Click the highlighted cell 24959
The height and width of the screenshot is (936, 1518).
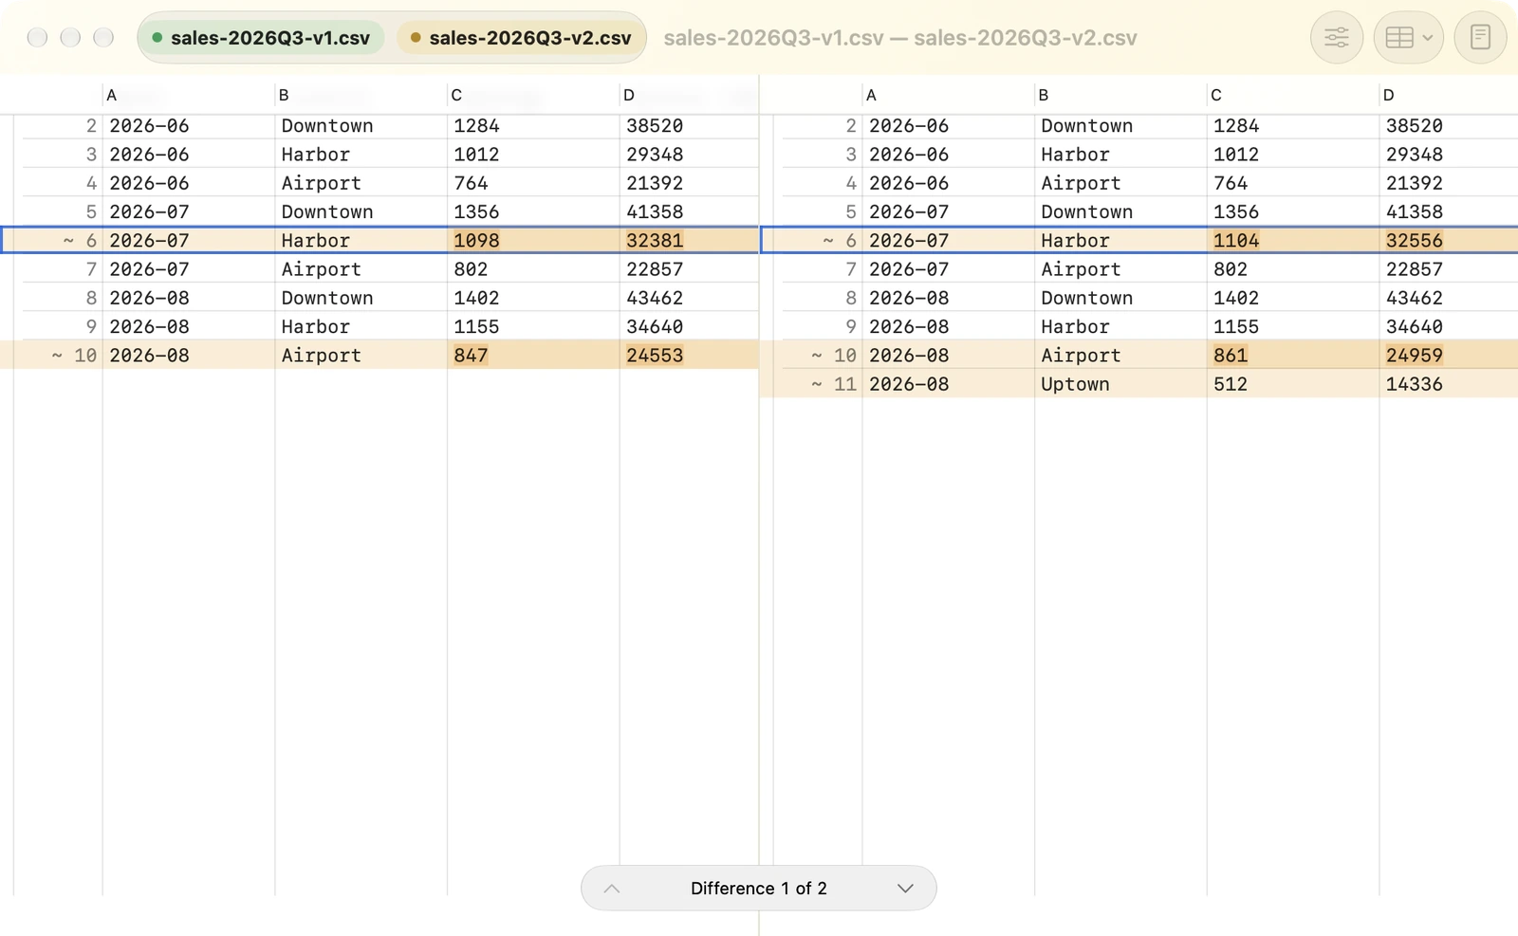coord(1414,356)
